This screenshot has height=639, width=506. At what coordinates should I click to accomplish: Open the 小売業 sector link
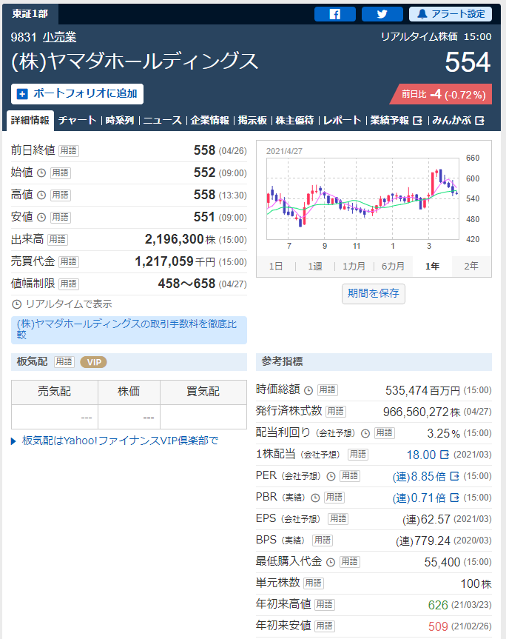[59, 37]
